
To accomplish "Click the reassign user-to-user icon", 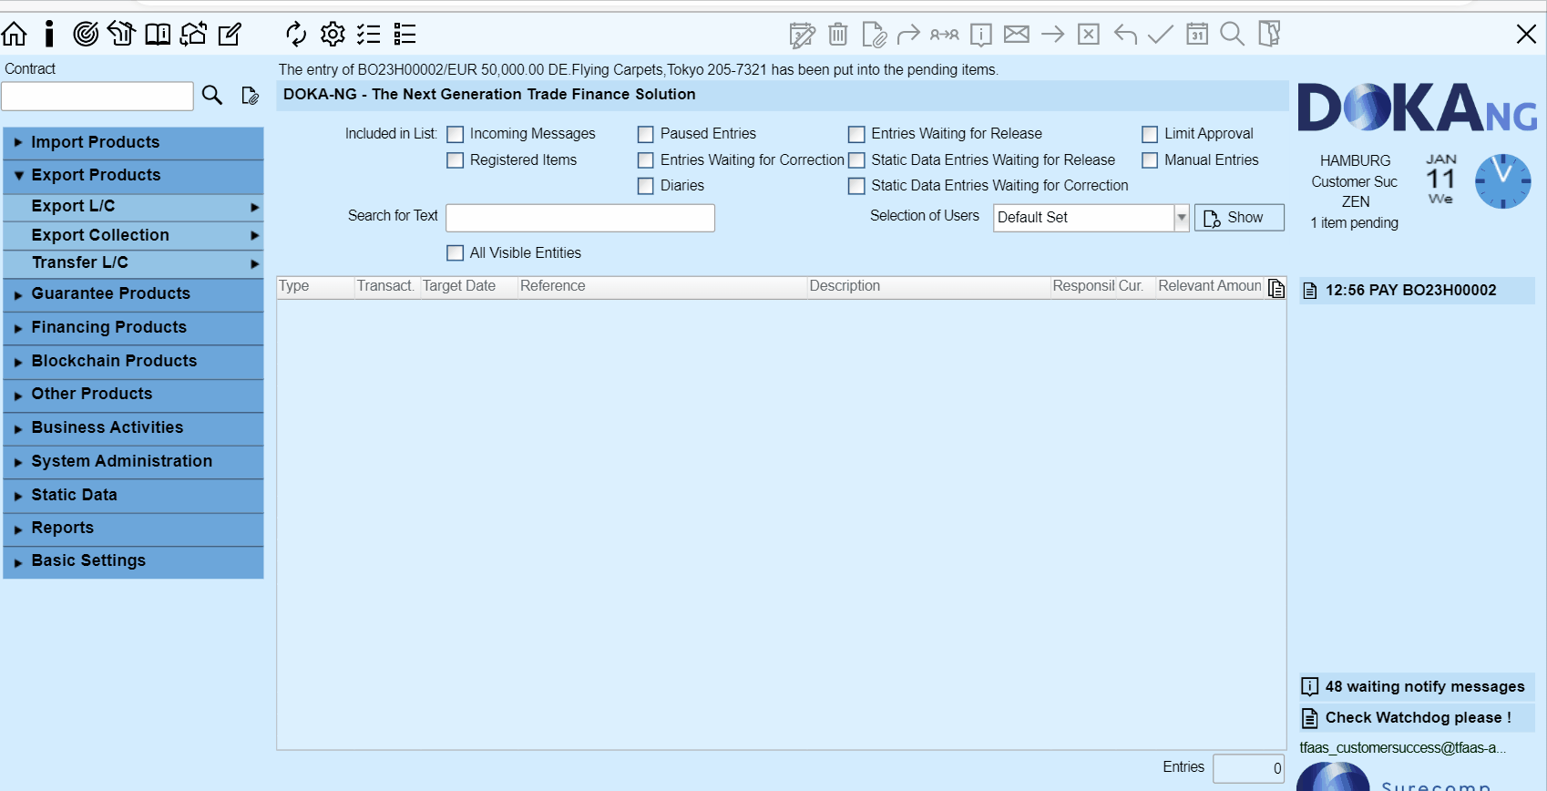I will point(944,35).
